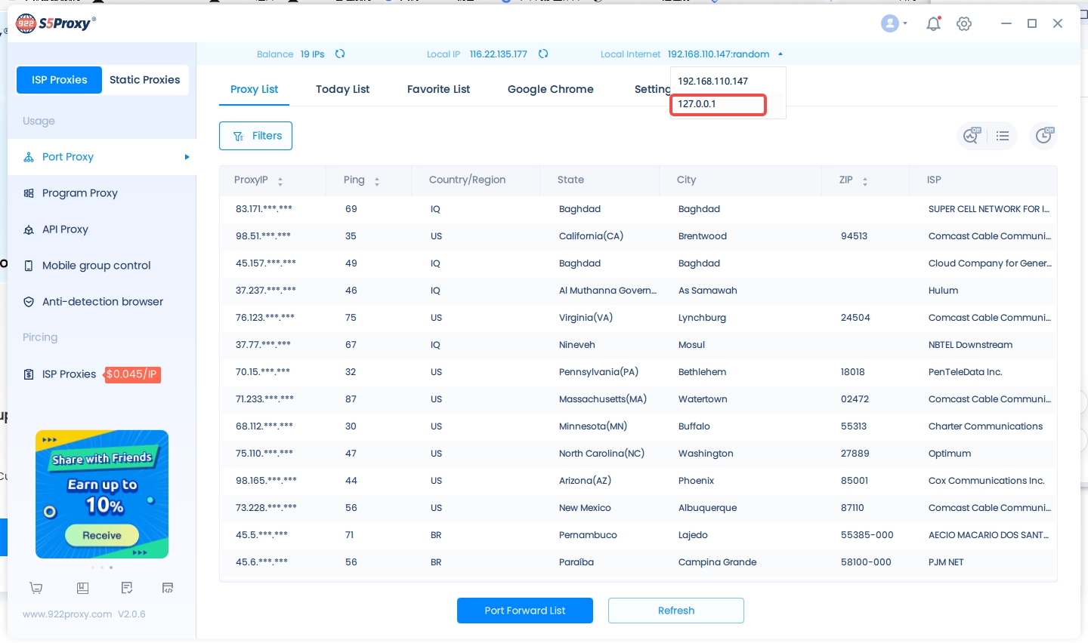Screen dimensions: 1088x643
Task: Click the checklist document icon in sidebar footer
Action: tap(127, 588)
